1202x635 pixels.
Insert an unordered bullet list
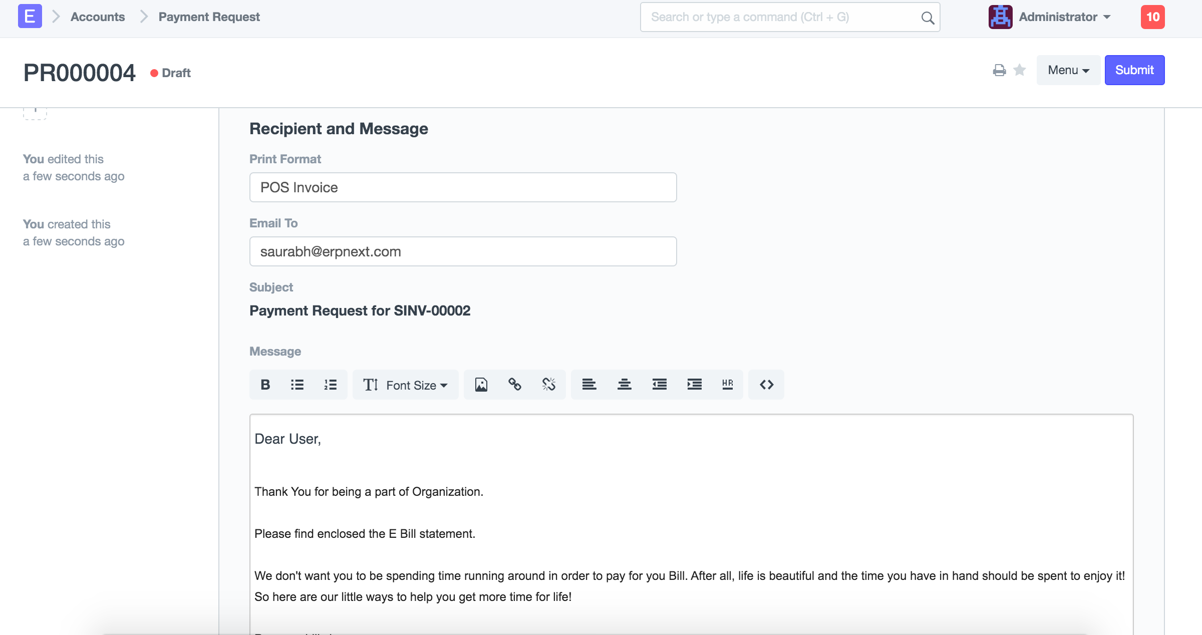pyautogui.click(x=297, y=385)
